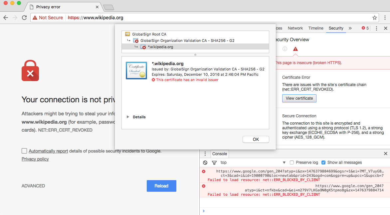Click first console error's red icon

coord(204,171)
